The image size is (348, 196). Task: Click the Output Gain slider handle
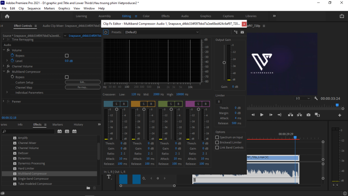pyautogui.click(x=224, y=63)
